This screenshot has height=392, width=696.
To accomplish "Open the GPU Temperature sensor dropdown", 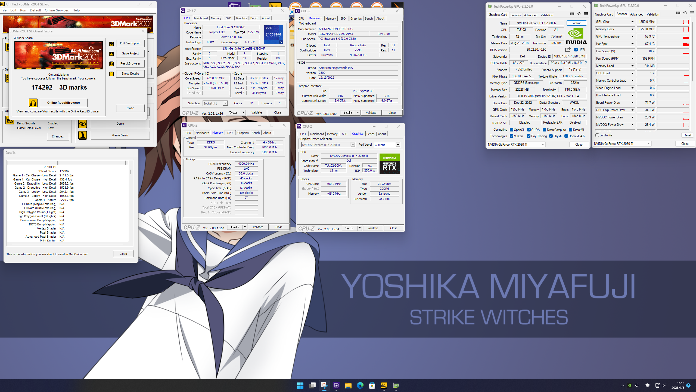I will pyautogui.click(x=632, y=36).
